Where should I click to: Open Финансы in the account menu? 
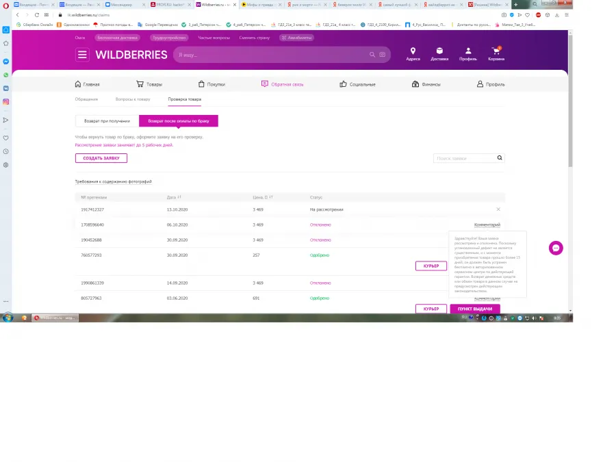pos(426,84)
